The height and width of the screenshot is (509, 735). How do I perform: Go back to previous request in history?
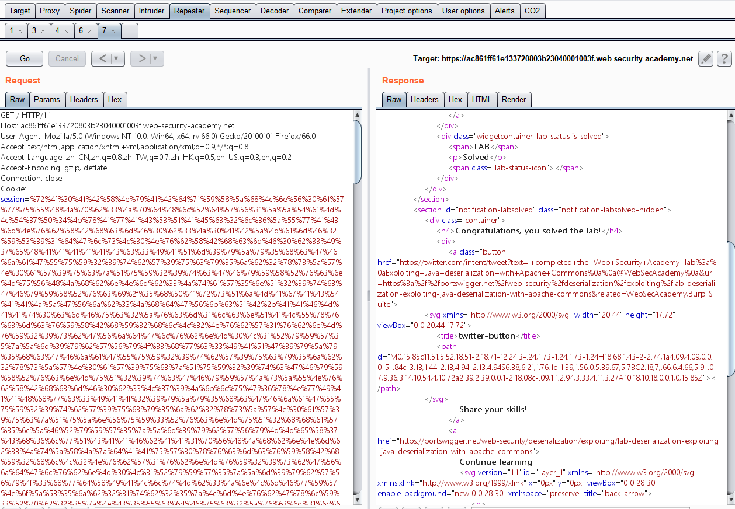101,58
